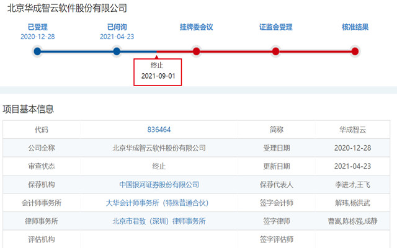Image resolution: width=397 pixels, height=248 pixels.
Task: Click the 更新日期 label cell
Action: pyautogui.click(x=277, y=166)
